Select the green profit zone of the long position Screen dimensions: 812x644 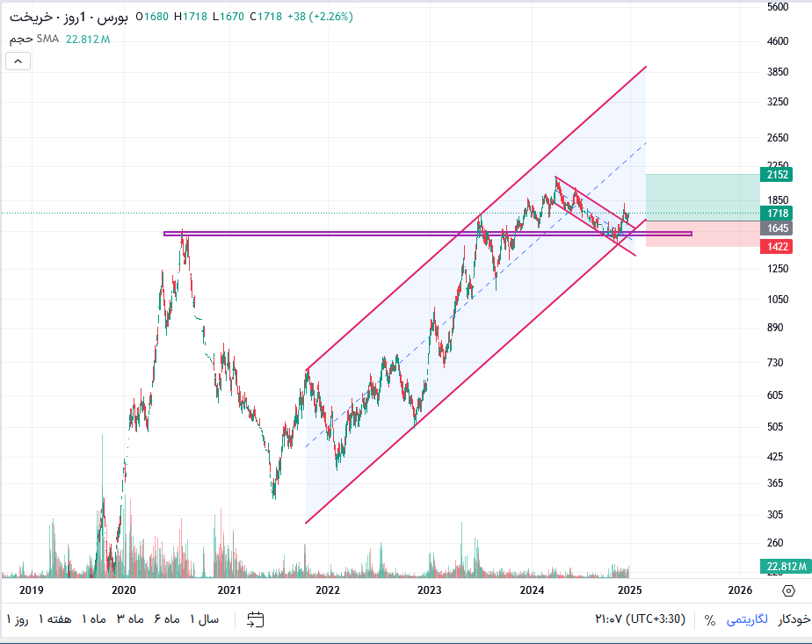[x=703, y=197]
